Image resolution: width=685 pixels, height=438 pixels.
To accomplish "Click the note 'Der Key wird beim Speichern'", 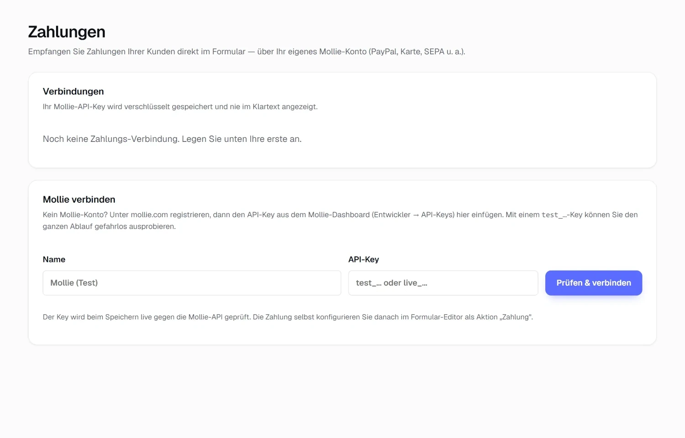I will pos(288,317).
